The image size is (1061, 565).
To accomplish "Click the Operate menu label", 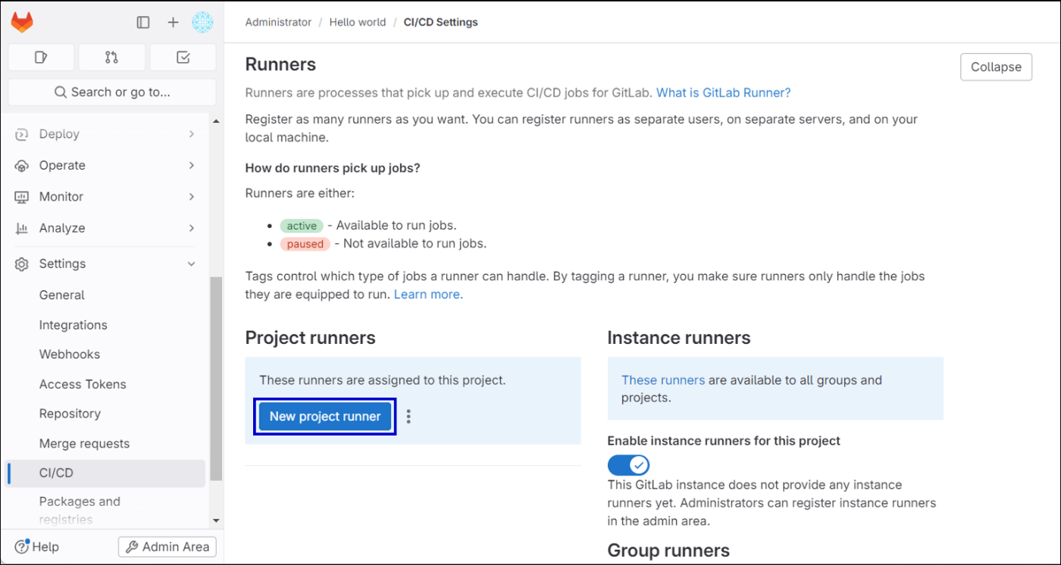I will point(62,165).
